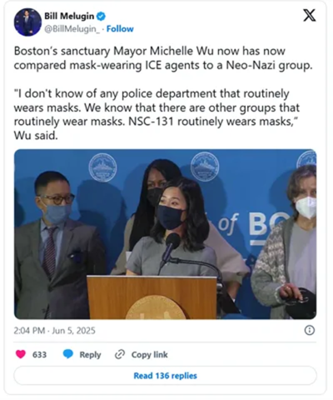Click the blue verified checkmark badge
This screenshot has width=333, height=400.
coord(101,17)
